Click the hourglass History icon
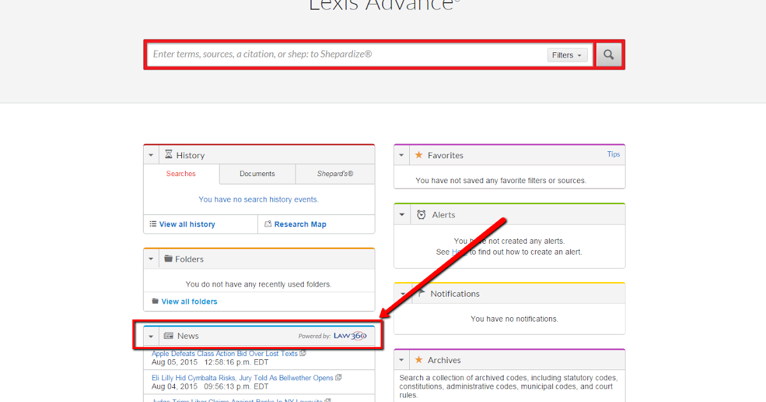Viewport: 766px width, 402px height. coord(169,154)
